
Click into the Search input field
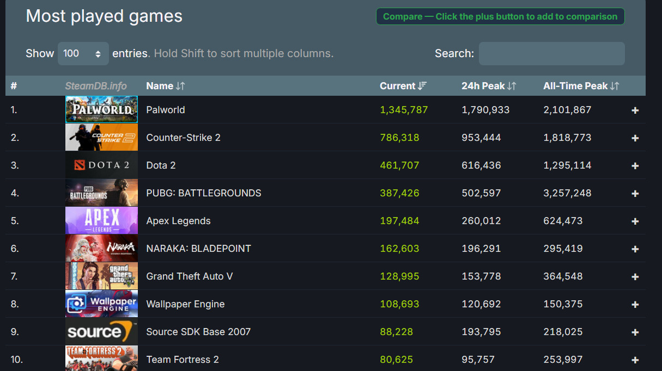[551, 53]
